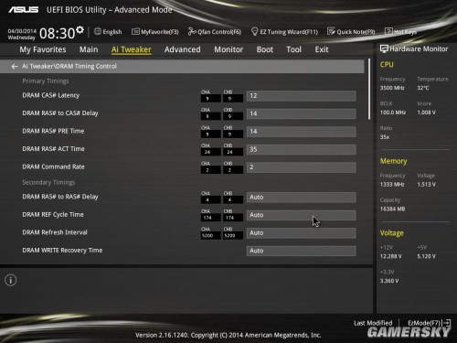Click the CPU frequency 3500 MHz value
The height and width of the screenshot is (343, 457).
click(x=392, y=88)
